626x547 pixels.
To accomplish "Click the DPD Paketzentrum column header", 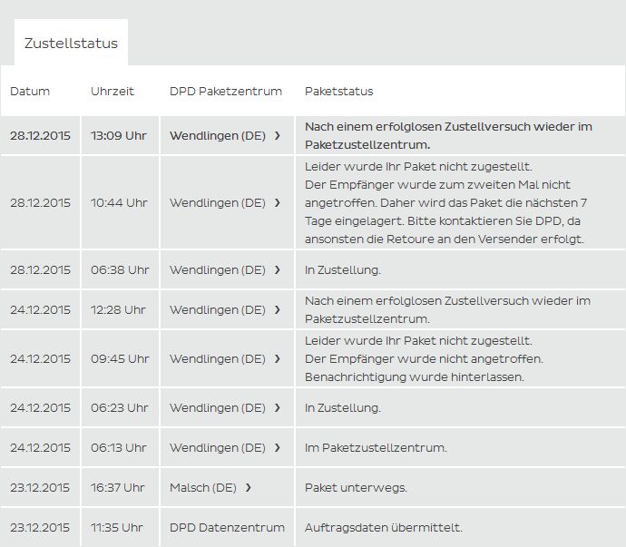I will (226, 92).
